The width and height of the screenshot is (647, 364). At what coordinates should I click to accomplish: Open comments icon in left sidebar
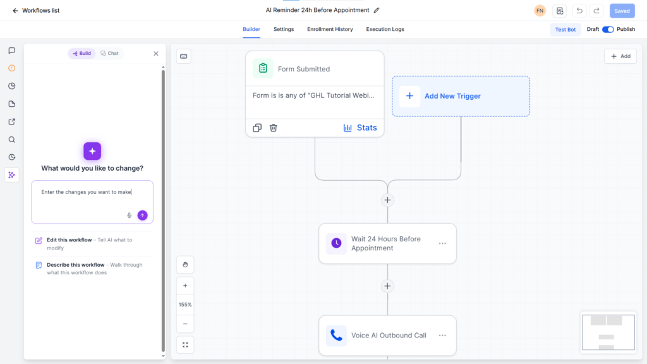click(11, 51)
